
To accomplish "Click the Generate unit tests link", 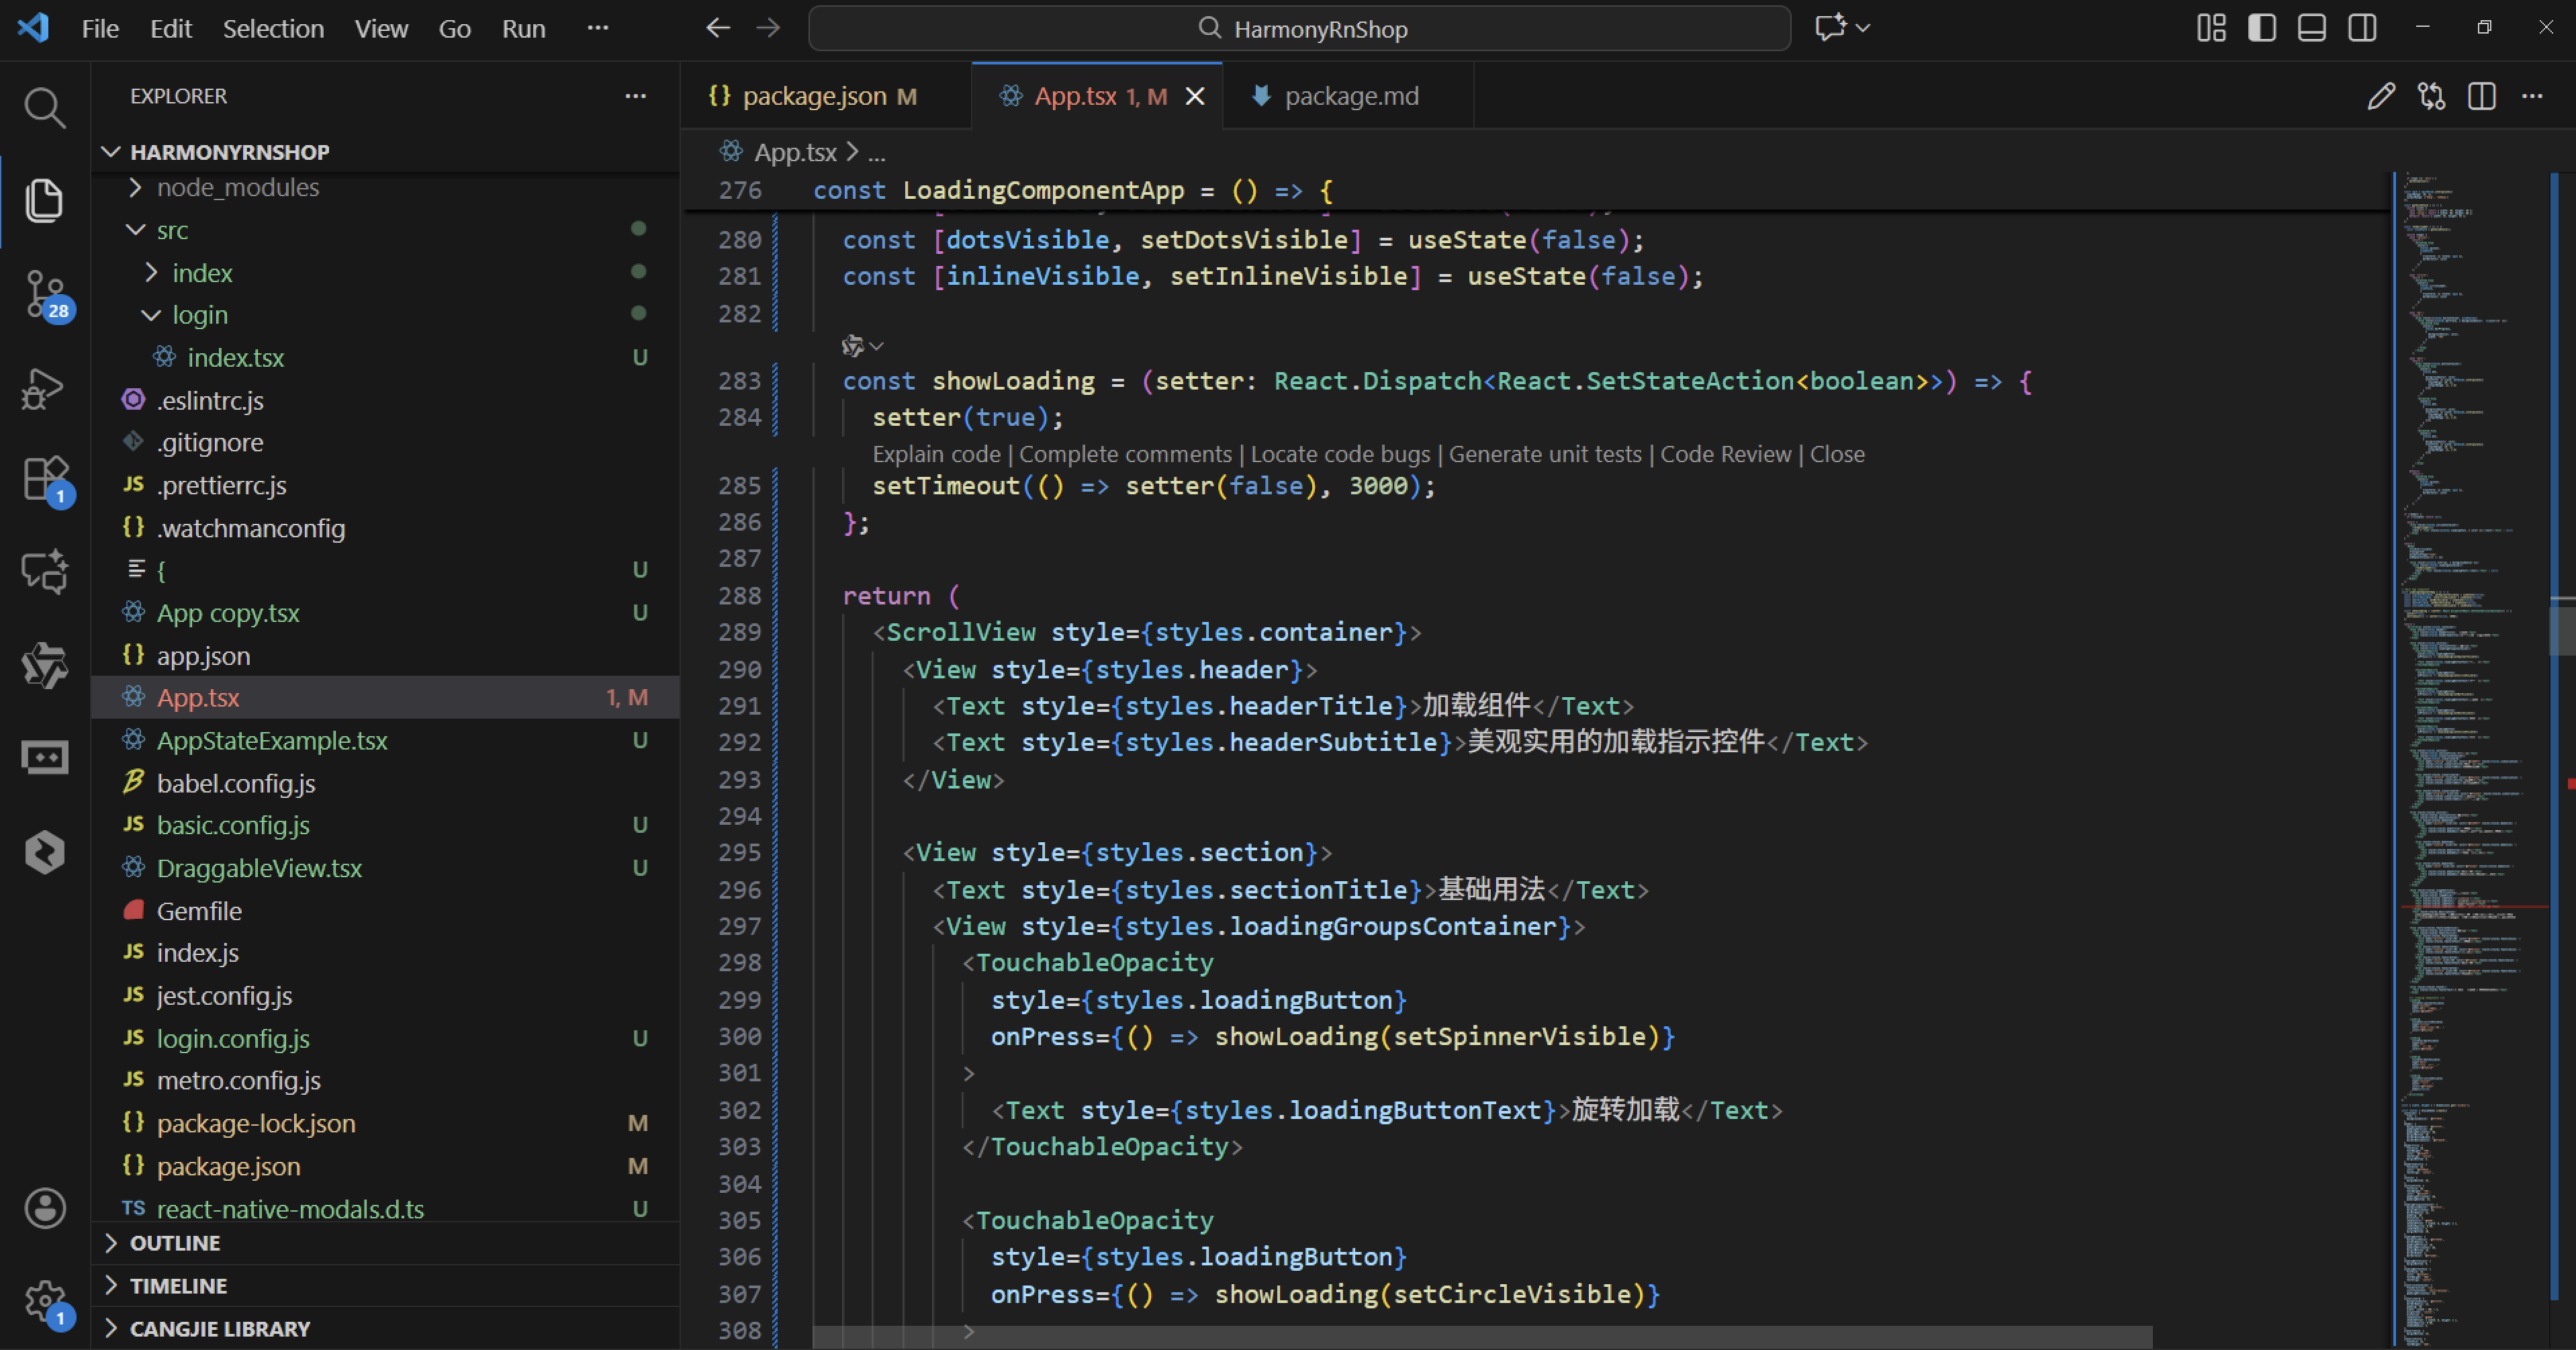I will click(1545, 454).
